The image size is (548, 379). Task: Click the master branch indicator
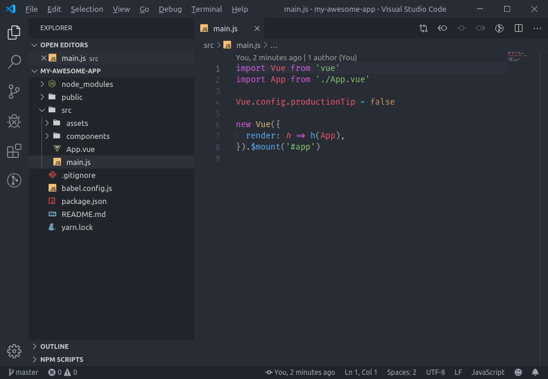point(23,372)
